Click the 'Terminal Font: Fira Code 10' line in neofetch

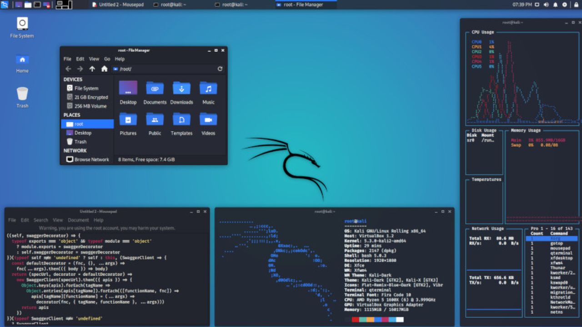coord(377,295)
